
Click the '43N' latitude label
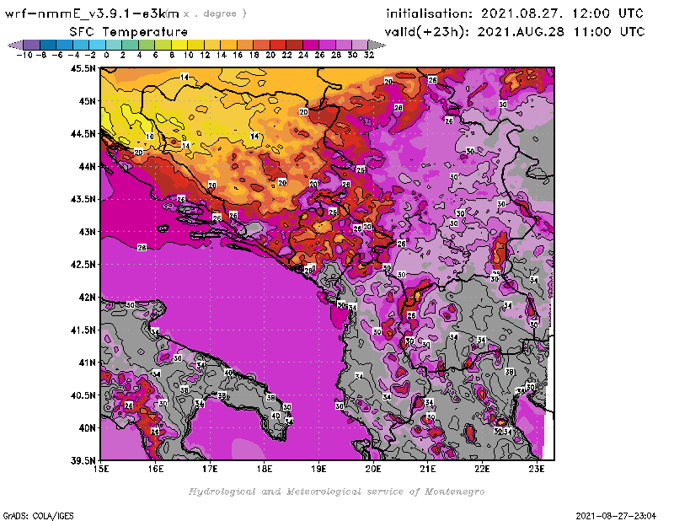click(x=87, y=232)
